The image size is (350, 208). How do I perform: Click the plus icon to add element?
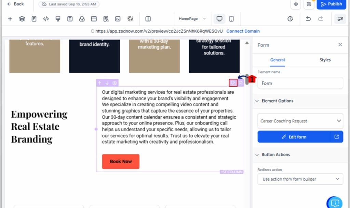pyautogui.click(x=10, y=19)
